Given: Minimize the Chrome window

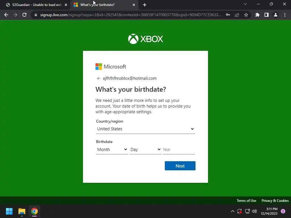Looking at the screenshot, I should 258,4.
